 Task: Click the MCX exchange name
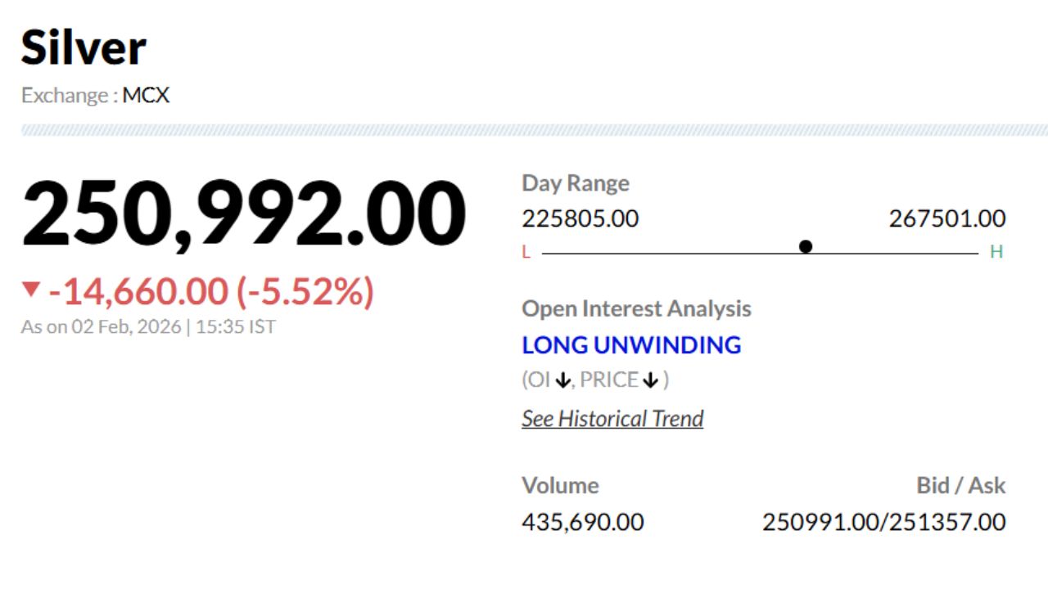(x=146, y=96)
